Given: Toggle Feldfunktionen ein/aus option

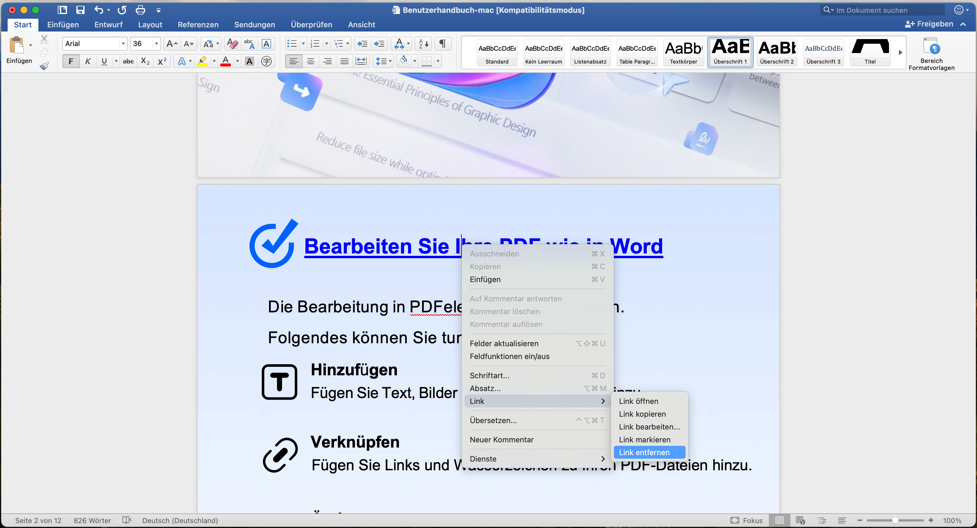Looking at the screenshot, I should [x=509, y=356].
